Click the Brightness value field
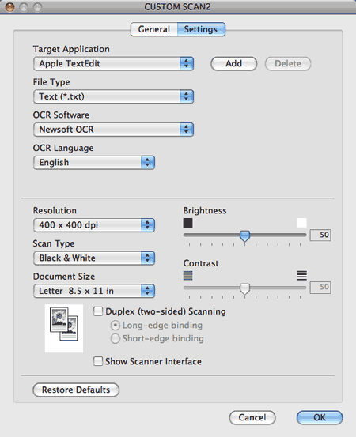The height and width of the screenshot is (437, 356). pyautogui.click(x=320, y=235)
